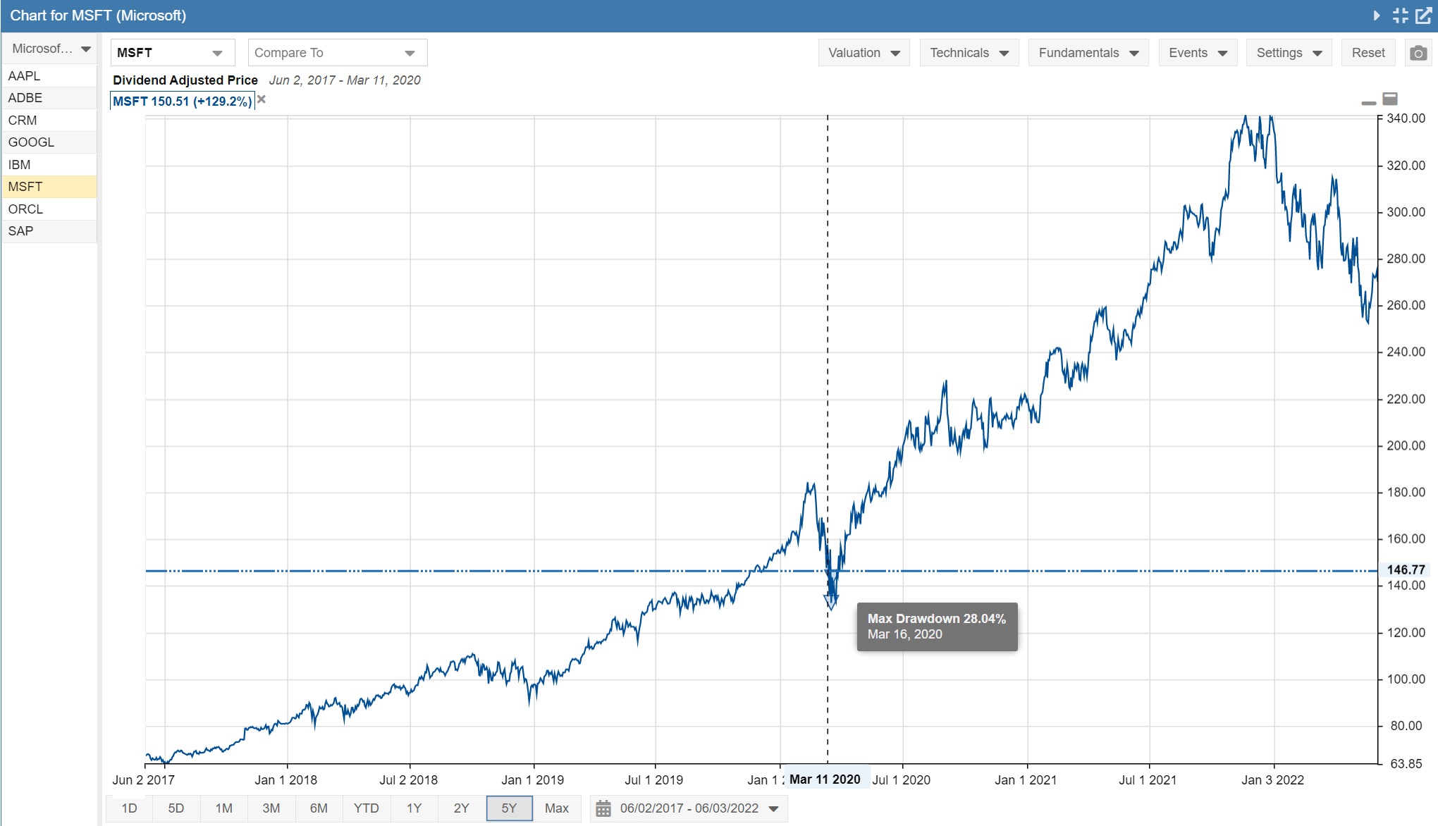Image resolution: width=1438 pixels, height=826 pixels.
Task: Click the 340.00 axis value
Action: [1406, 118]
